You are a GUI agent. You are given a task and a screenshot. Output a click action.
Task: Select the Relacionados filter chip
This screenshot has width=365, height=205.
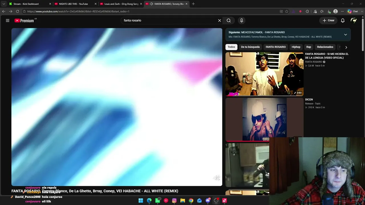(x=325, y=47)
